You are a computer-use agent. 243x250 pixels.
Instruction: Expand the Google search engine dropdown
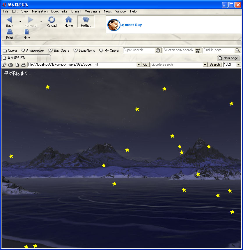point(205,64)
